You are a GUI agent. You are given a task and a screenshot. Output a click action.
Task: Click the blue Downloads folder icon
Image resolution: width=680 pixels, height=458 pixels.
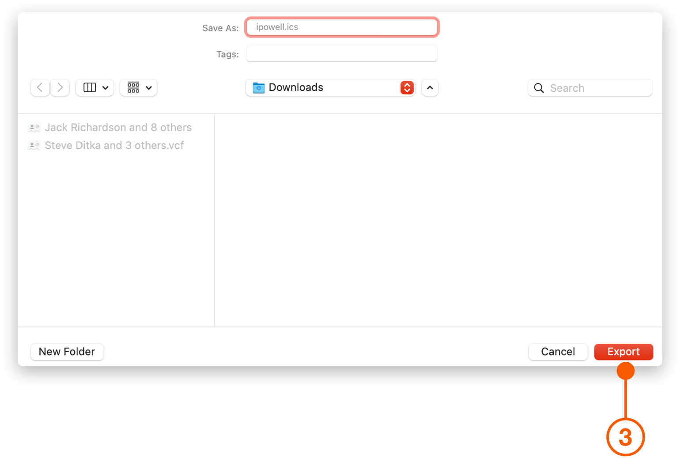[259, 88]
